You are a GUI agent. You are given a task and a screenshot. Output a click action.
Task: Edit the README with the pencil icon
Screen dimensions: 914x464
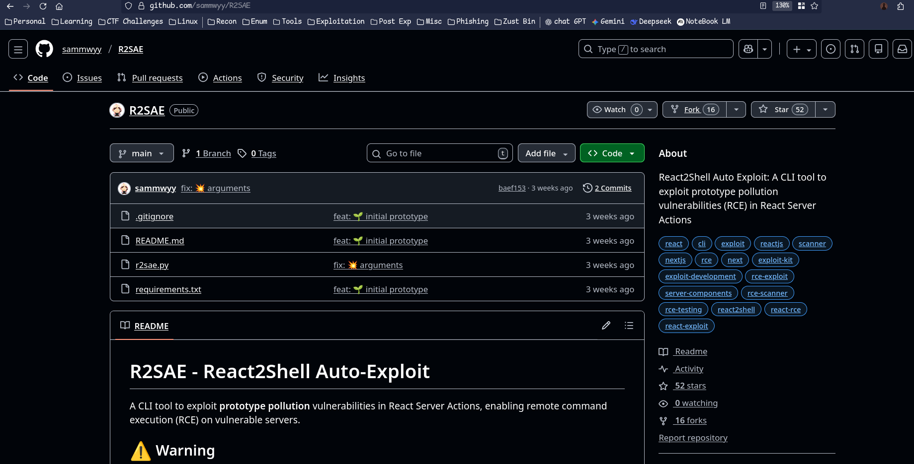coord(606,326)
